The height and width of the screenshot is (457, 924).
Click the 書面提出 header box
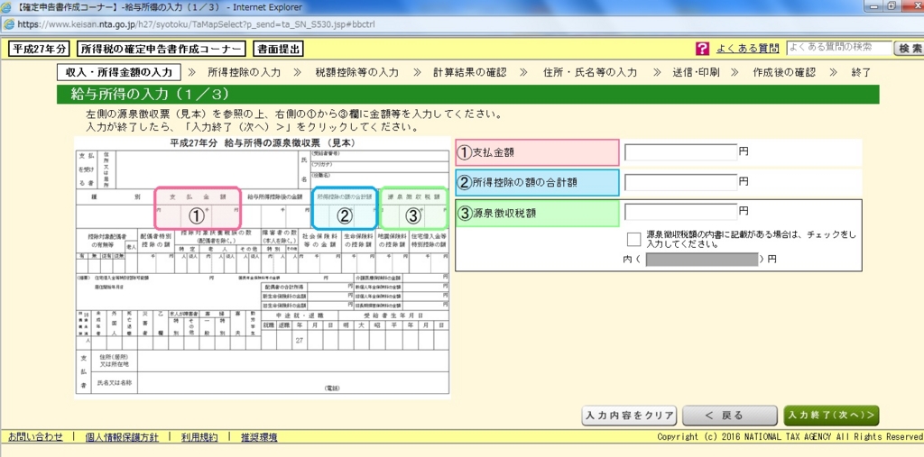pos(278,49)
